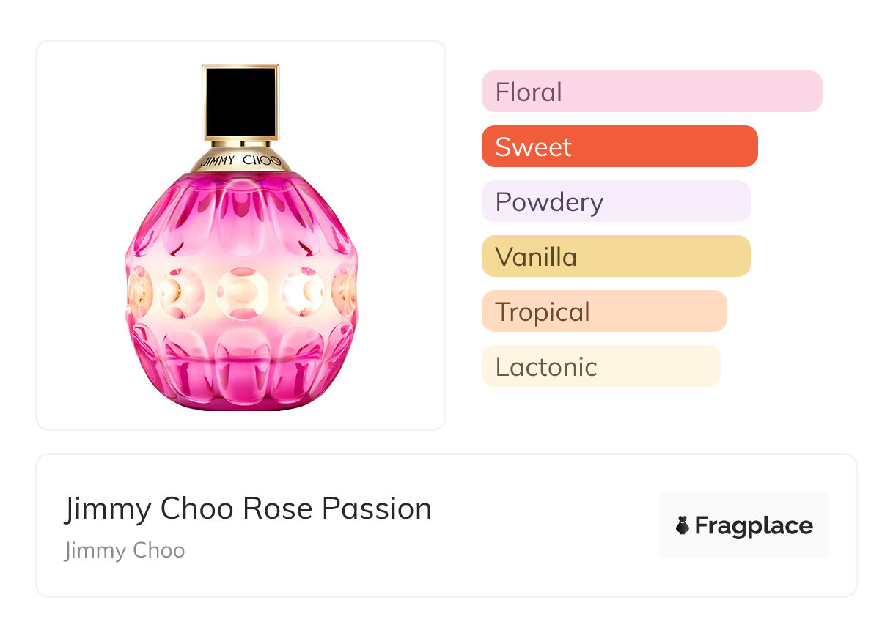Click the rightmost round stud on bottle
893x633 pixels.
click(345, 292)
